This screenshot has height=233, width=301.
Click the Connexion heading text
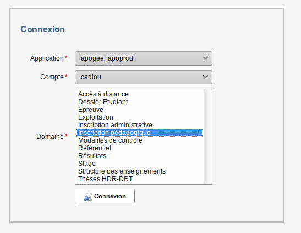(42, 29)
